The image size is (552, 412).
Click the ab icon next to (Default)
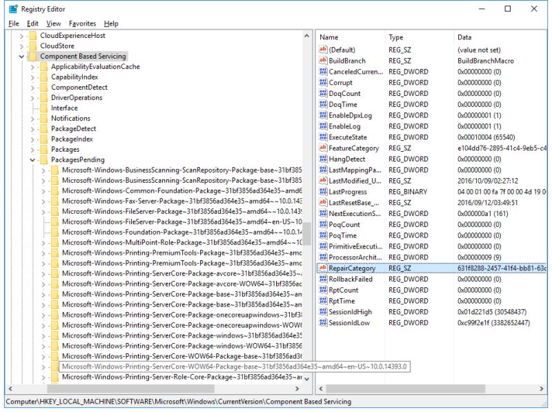pos(322,50)
